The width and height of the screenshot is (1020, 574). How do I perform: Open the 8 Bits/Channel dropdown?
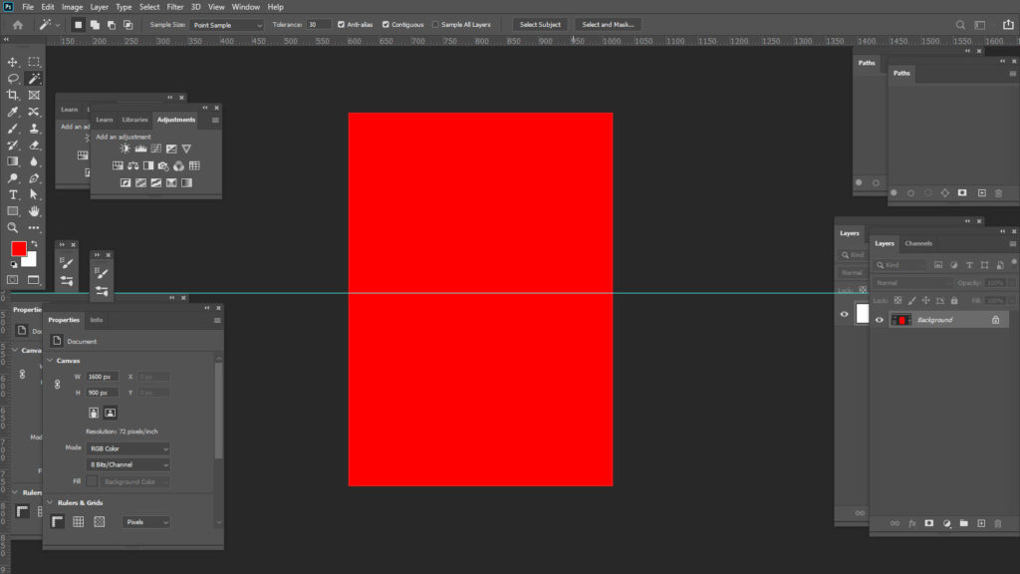click(128, 464)
